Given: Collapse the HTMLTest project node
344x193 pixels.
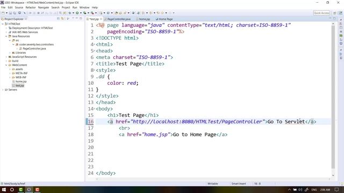Looking at the screenshot, I should 3,24.
